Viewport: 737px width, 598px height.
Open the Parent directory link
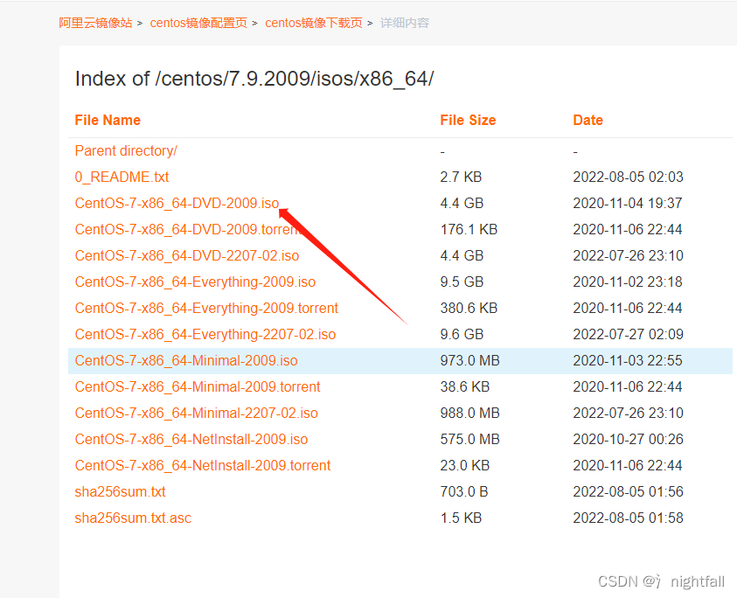125,150
